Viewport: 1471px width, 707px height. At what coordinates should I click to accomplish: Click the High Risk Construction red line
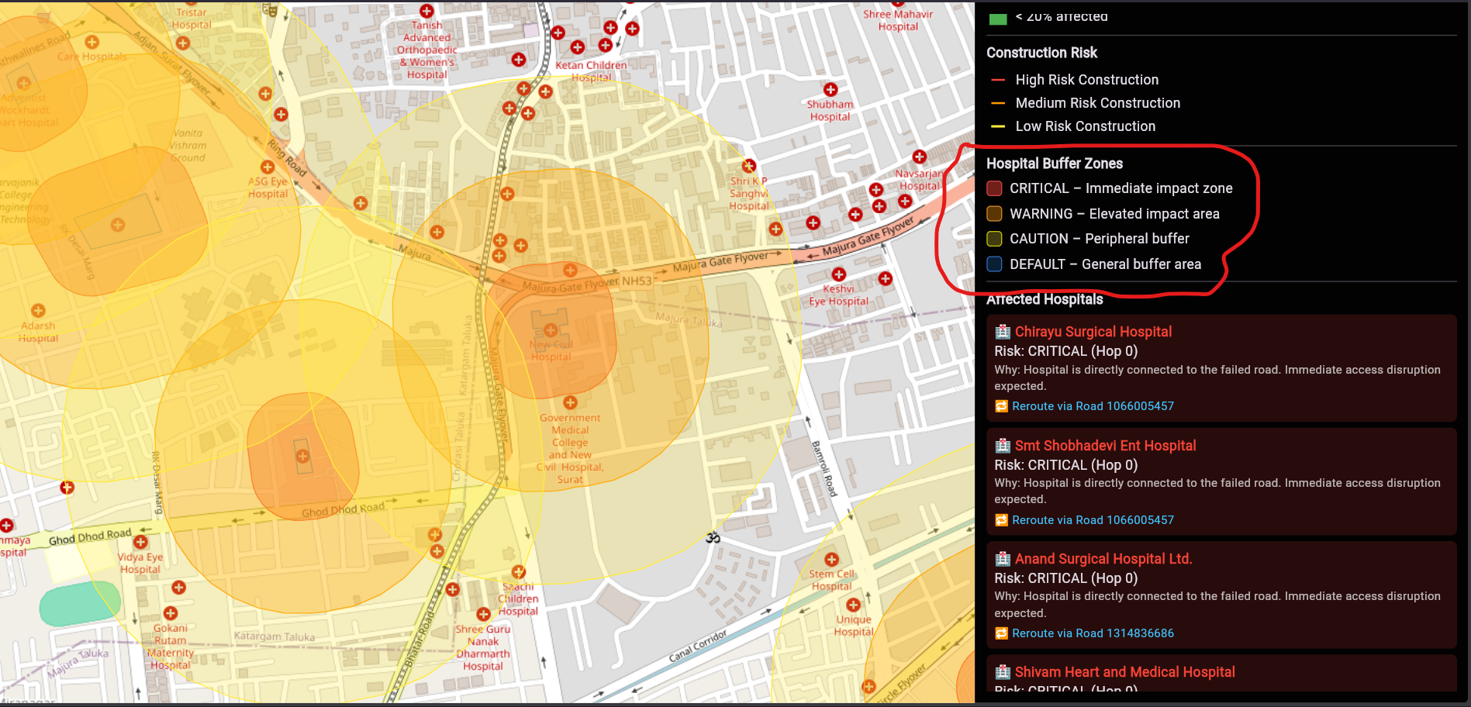pos(999,80)
